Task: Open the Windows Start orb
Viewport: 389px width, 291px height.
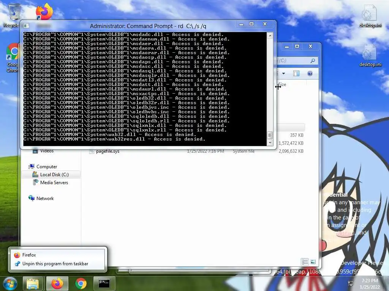Action: (10, 283)
